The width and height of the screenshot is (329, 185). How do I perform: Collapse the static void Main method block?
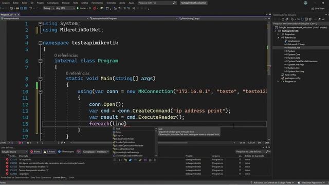pyautogui.click(x=40, y=79)
